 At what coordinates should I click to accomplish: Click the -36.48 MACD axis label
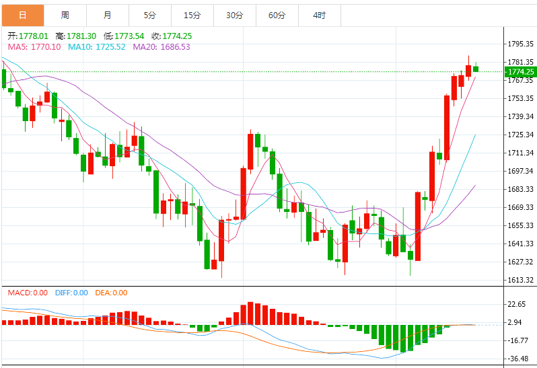coord(518,359)
